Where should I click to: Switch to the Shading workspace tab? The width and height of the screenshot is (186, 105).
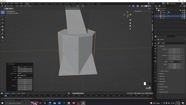tap(60, 4)
